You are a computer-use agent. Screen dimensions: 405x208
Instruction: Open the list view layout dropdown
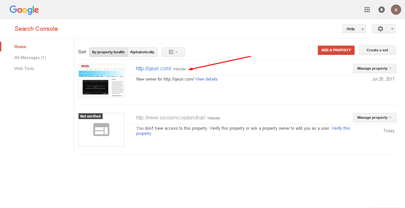[173, 52]
